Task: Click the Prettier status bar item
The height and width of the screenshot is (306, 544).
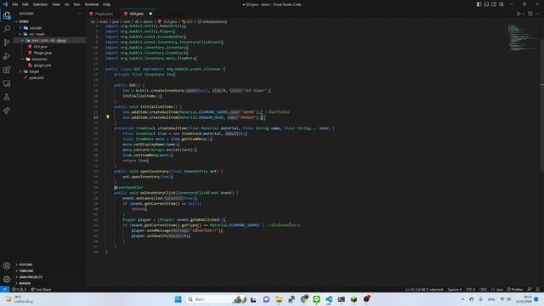Action: pyautogui.click(x=514, y=289)
